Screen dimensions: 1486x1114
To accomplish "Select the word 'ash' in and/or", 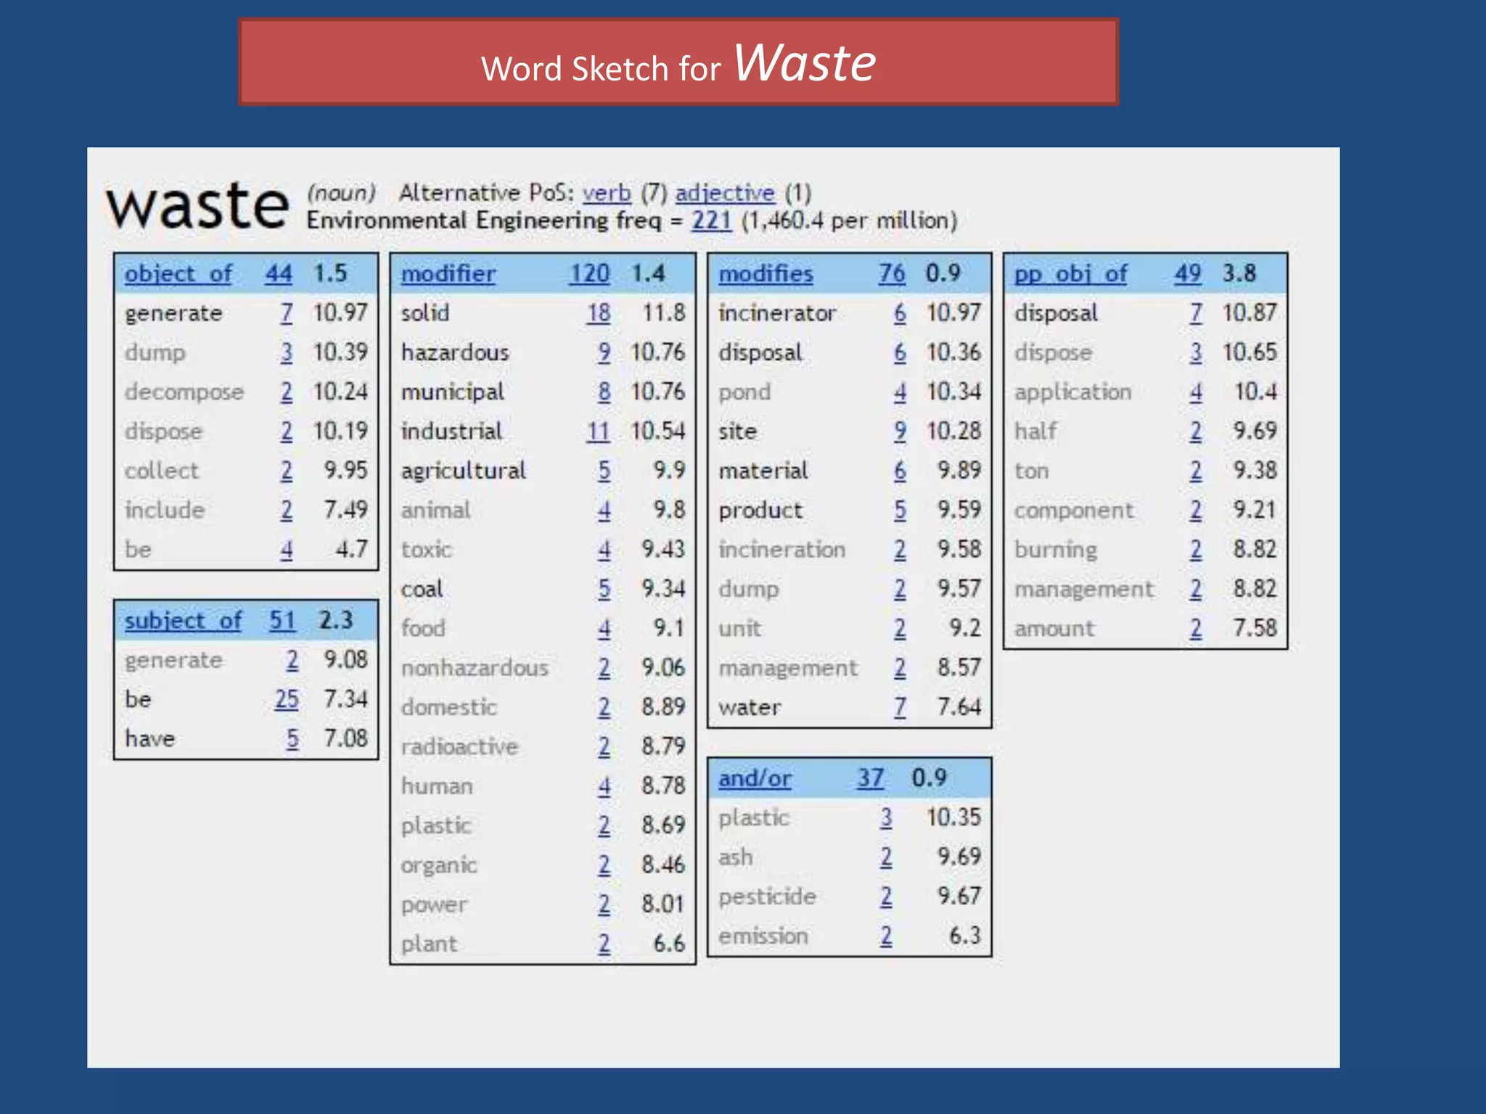I will click(735, 857).
